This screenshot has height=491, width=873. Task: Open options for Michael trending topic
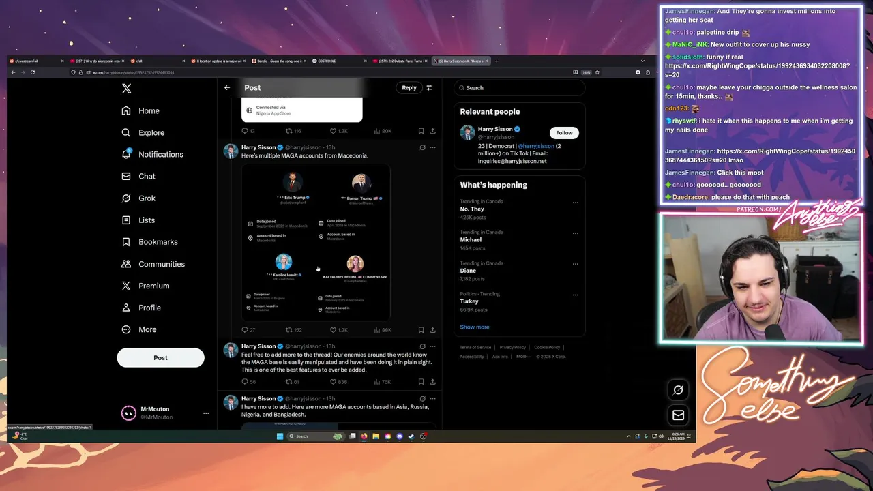click(575, 233)
